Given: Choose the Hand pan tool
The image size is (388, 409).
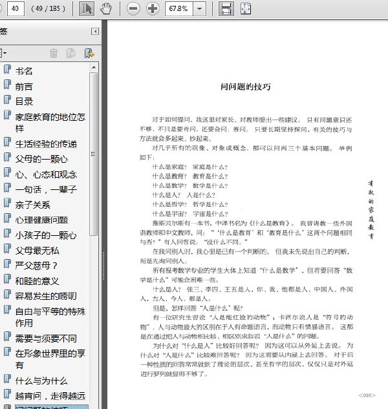Looking at the screenshot, I should pos(106,8).
